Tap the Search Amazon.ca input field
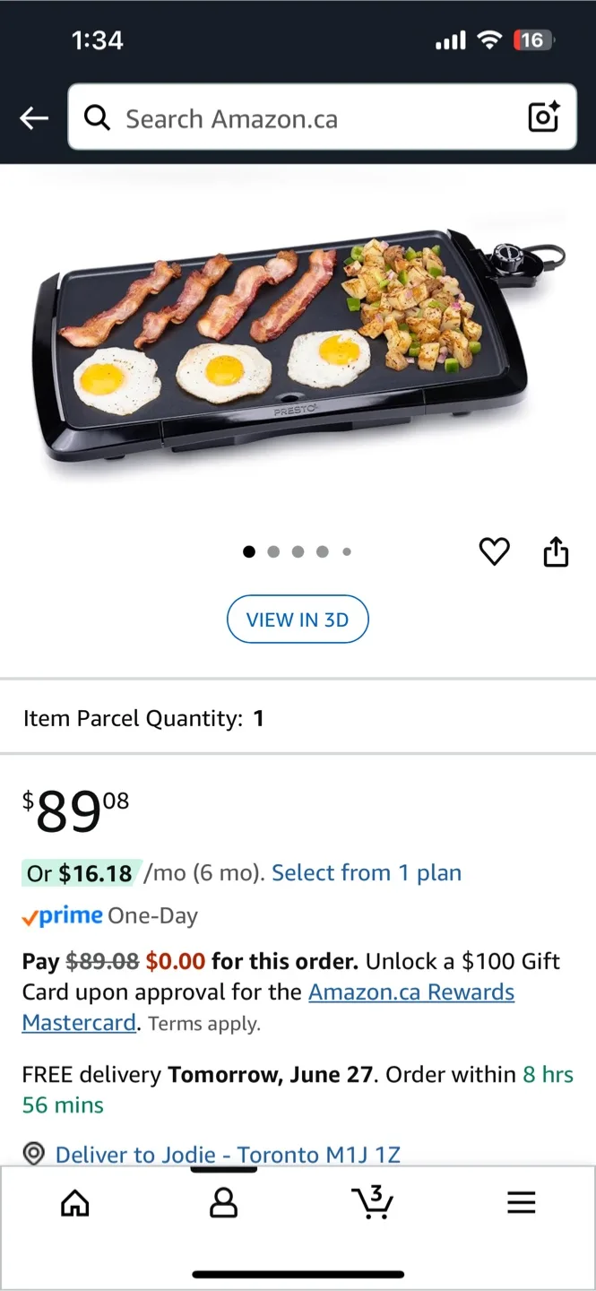This screenshot has height=1291, width=596. [269, 117]
